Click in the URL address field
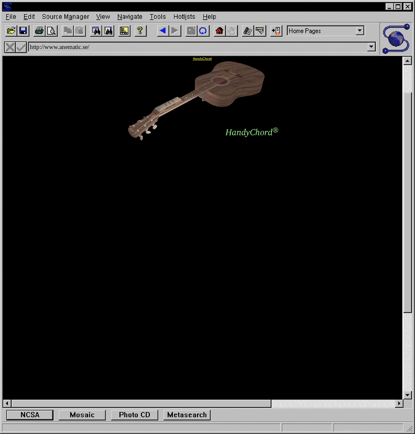The width and height of the screenshot is (415, 434). [195, 47]
